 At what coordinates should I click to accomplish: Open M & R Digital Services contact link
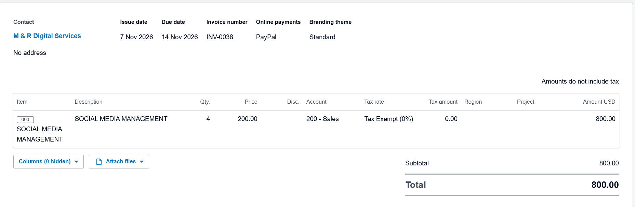click(x=47, y=36)
